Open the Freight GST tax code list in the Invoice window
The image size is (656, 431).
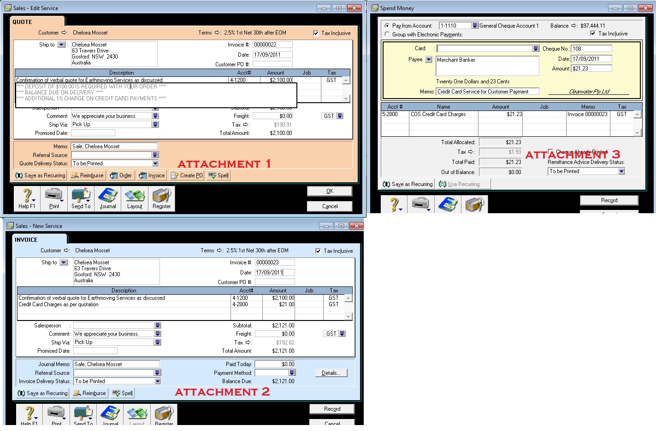point(342,334)
